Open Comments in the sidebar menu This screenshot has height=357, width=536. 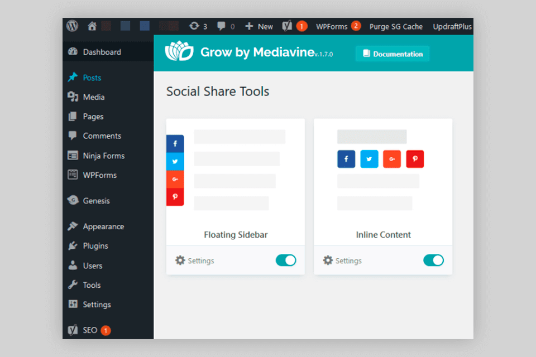(x=108, y=136)
